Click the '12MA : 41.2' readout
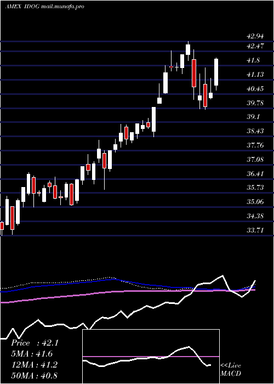Viewport: 274px width, 384px height. point(34,365)
